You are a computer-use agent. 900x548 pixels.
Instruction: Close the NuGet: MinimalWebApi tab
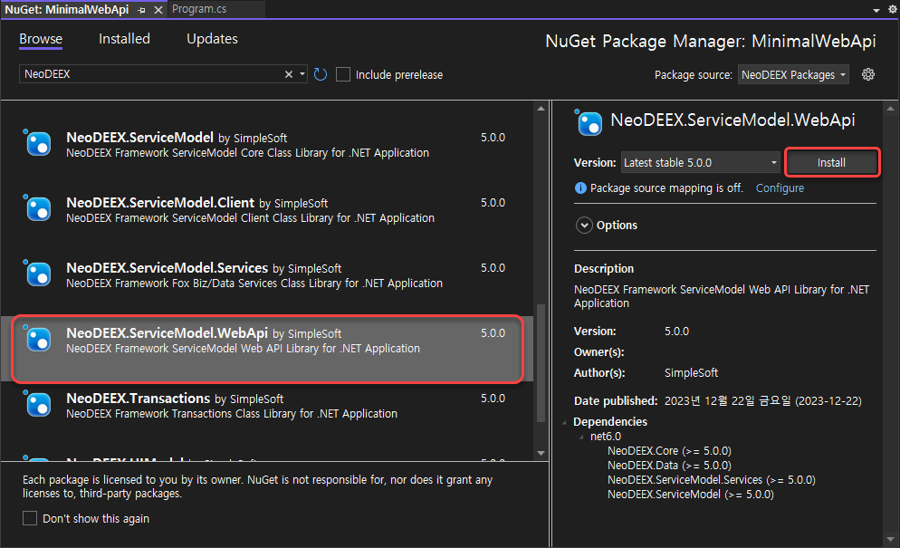click(x=158, y=10)
